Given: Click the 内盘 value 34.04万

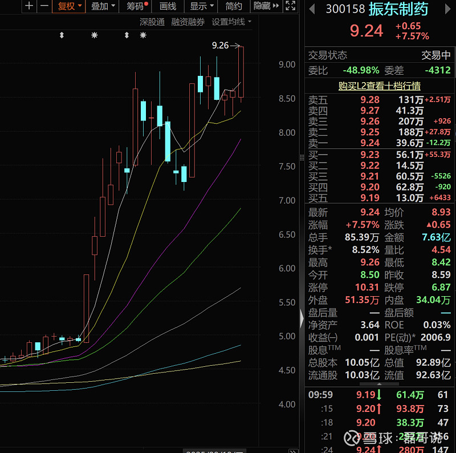Looking at the screenshot, I should [433, 300].
